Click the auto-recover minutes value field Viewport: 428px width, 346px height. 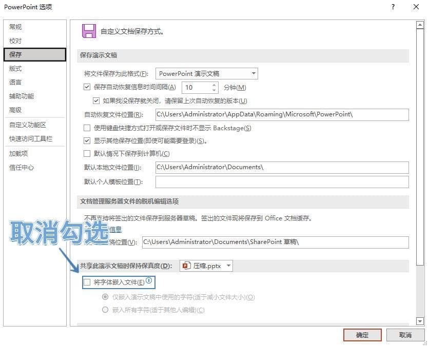197,88
